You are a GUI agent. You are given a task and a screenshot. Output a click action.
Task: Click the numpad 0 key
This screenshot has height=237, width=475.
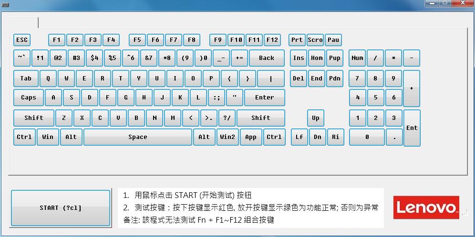(367, 137)
